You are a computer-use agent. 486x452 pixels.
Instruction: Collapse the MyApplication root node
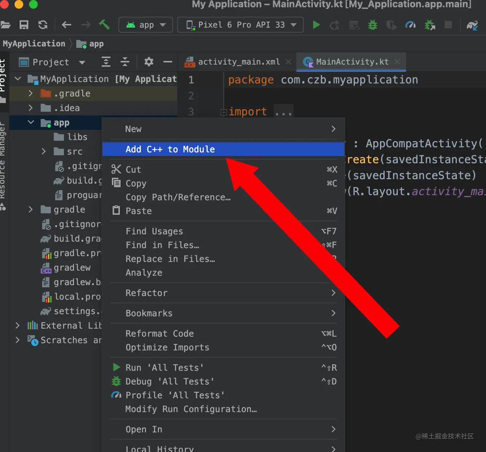(18, 79)
